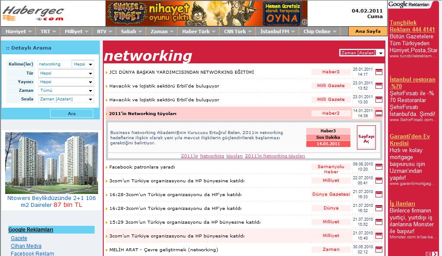Open page icon for Dünya Gazetesi 16:33 row
Viewport: 442px width, 256px height.
[379, 194]
